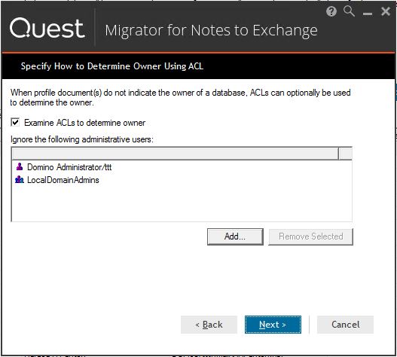The height and width of the screenshot is (357, 397).
Task: Select Domino Administrator/ttt in the list
Action: pos(69,167)
